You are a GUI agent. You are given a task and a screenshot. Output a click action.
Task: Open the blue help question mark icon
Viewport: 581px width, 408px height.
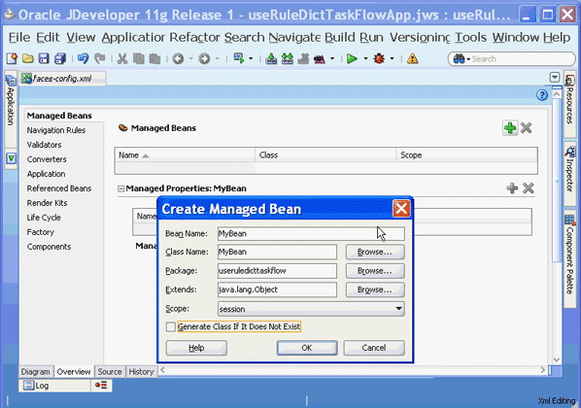pyautogui.click(x=542, y=95)
